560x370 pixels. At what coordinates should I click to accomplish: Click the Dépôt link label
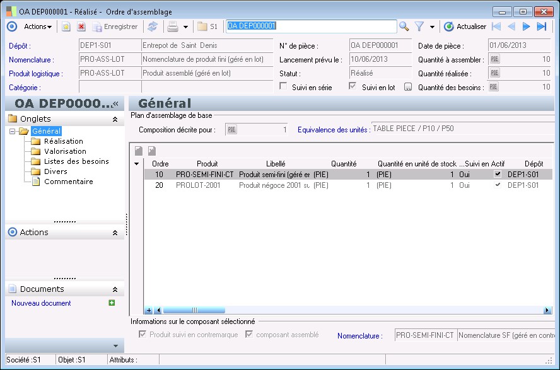[20, 46]
